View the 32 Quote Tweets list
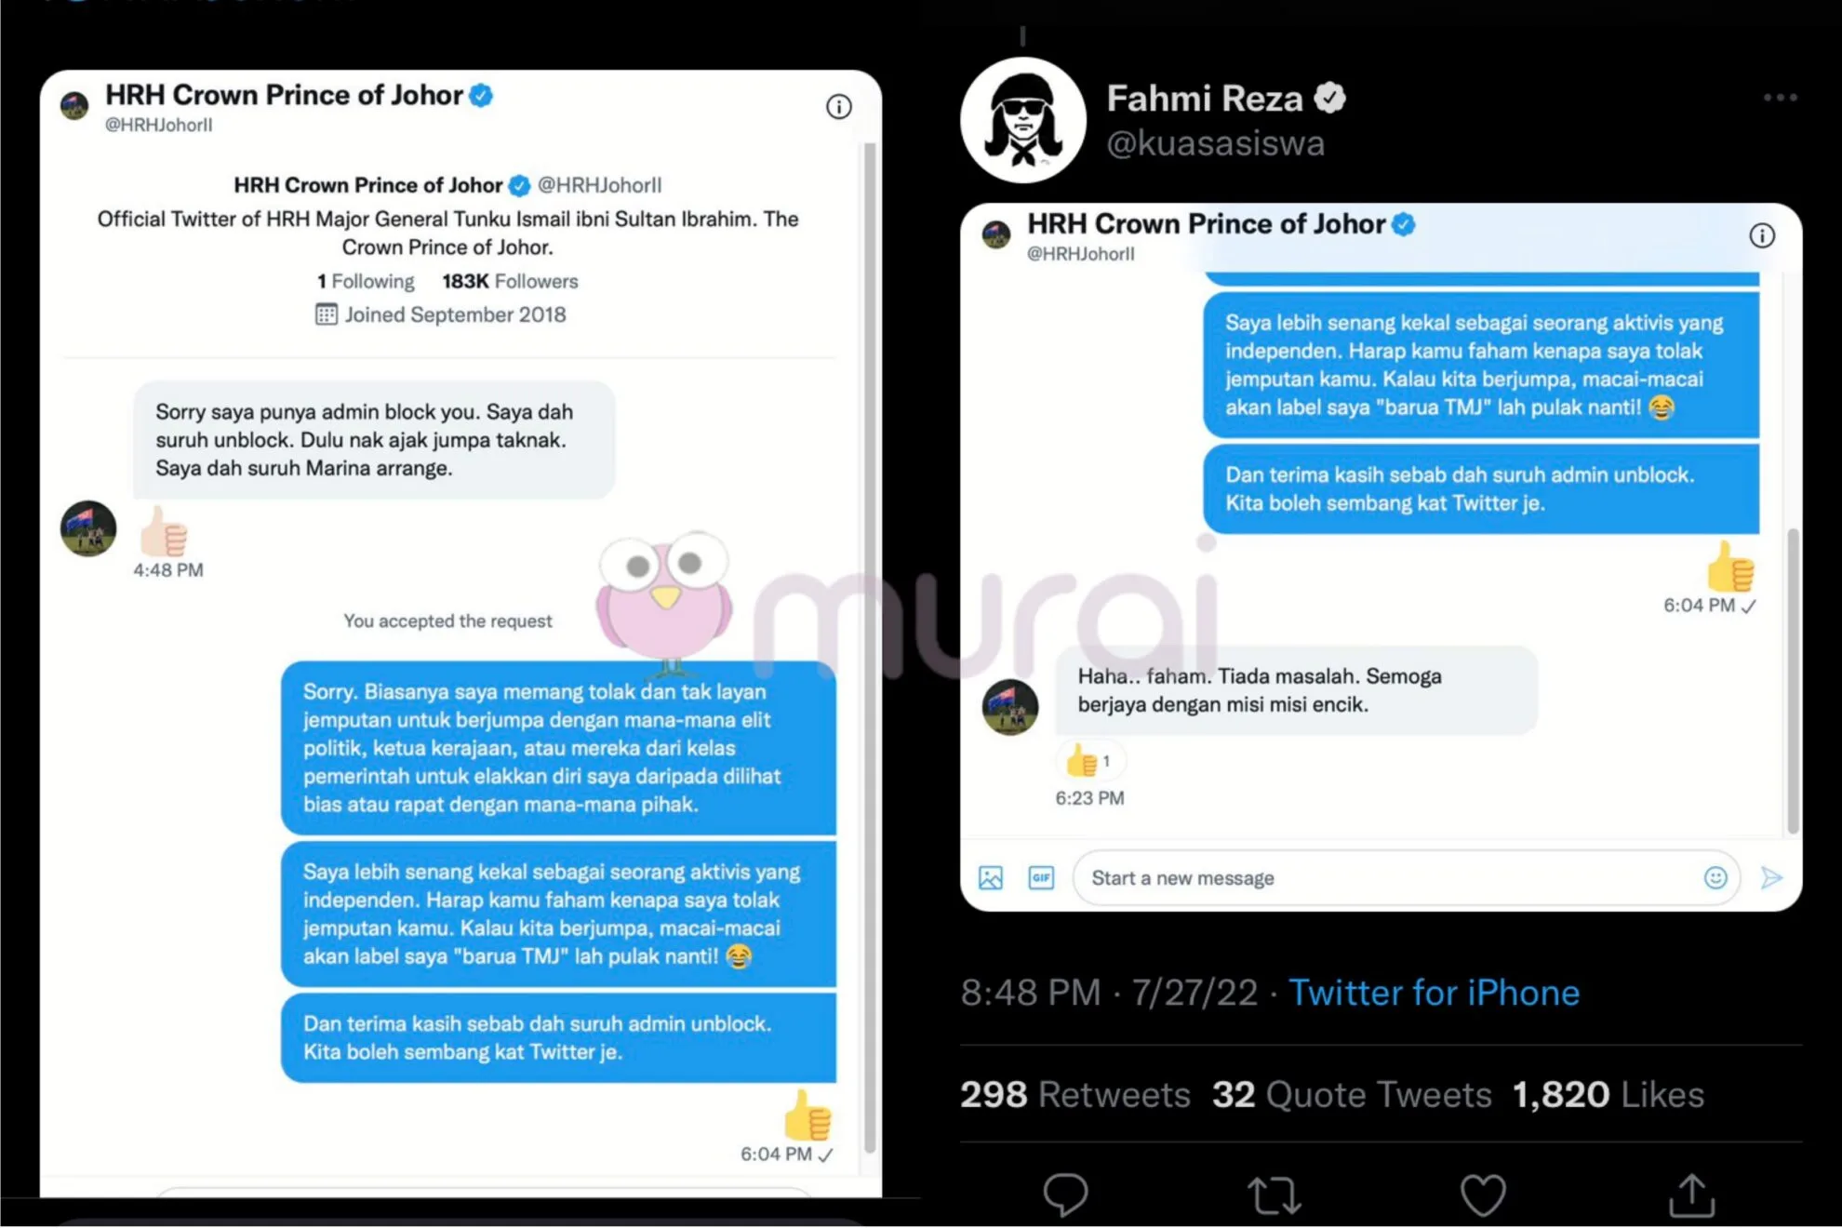The width and height of the screenshot is (1842, 1228). tap(1352, 1094)
